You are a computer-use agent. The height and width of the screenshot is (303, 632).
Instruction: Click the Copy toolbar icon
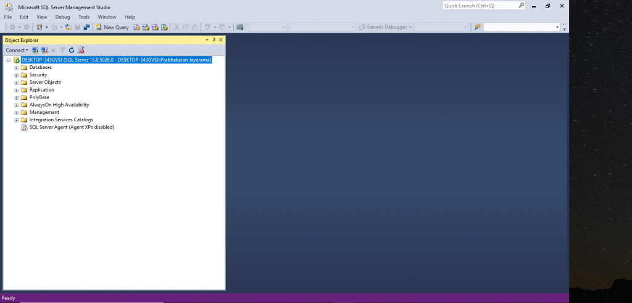(x=186, y=27)
